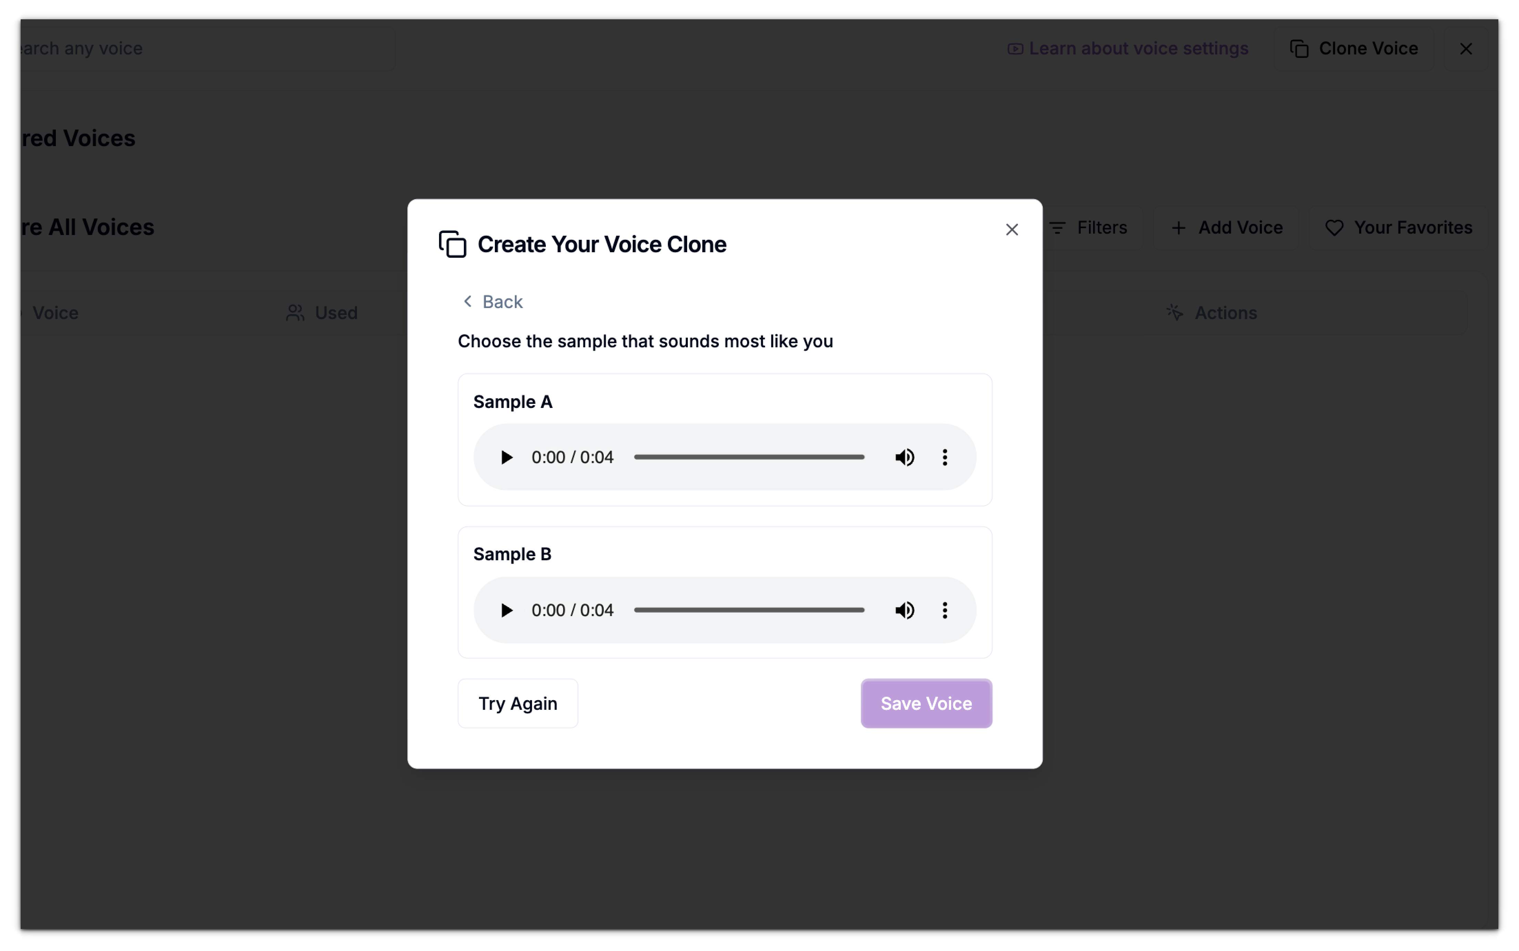
Task: Click the Add Voice plus icon
Action: click(x=1179, y=228)
